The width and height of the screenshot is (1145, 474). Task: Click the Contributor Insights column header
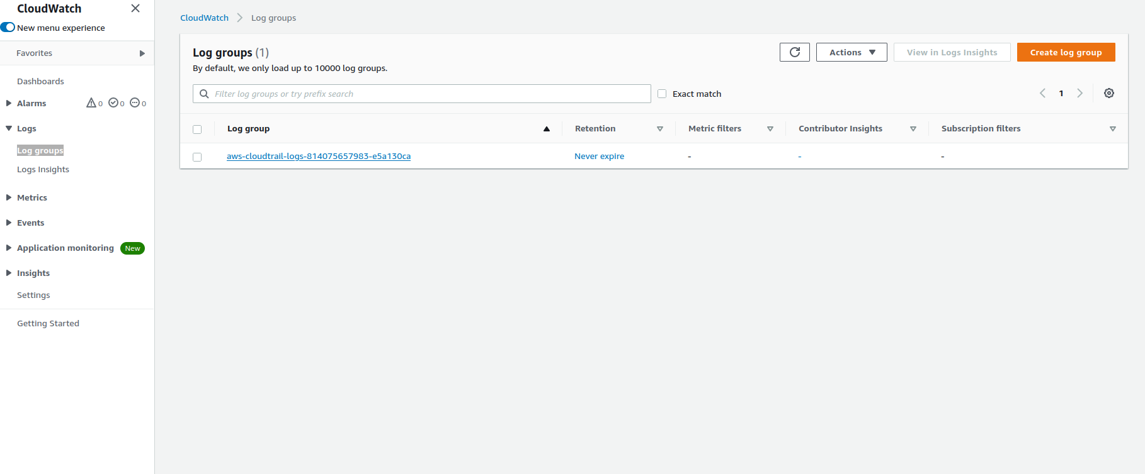click(x=840, y=128)
